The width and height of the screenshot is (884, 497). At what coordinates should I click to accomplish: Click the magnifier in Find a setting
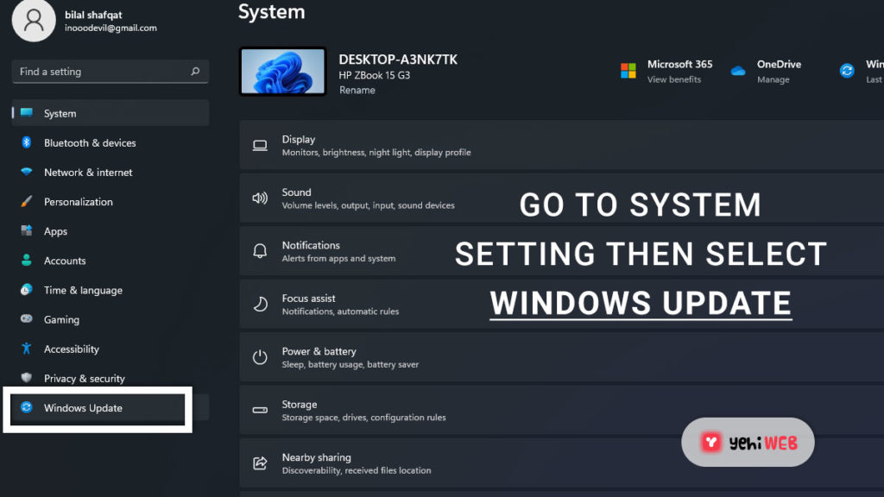195,72
